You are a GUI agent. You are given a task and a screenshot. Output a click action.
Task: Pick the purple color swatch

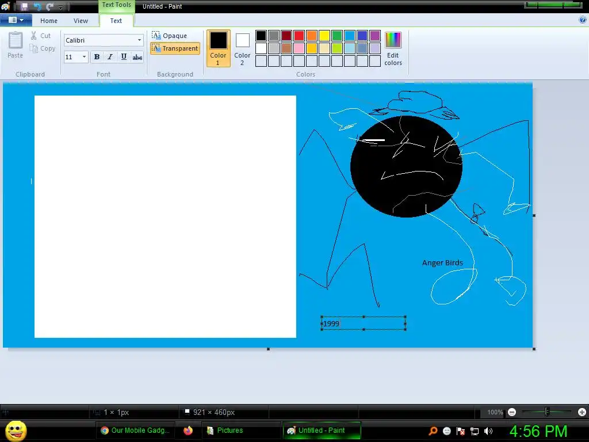[375, 36]
